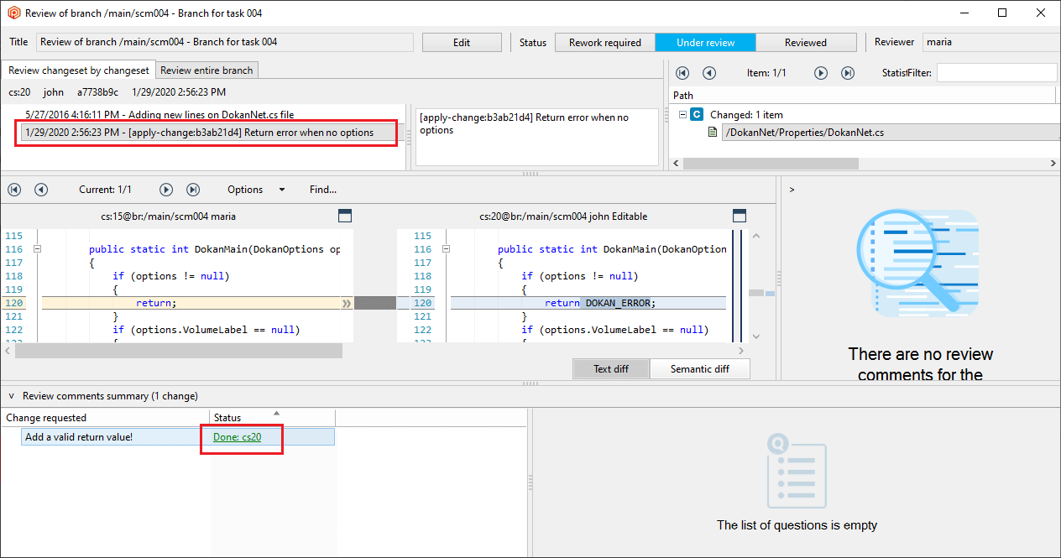Click the review Title text field
Viewport: 1061px width, 558px height.
[225, 42]
